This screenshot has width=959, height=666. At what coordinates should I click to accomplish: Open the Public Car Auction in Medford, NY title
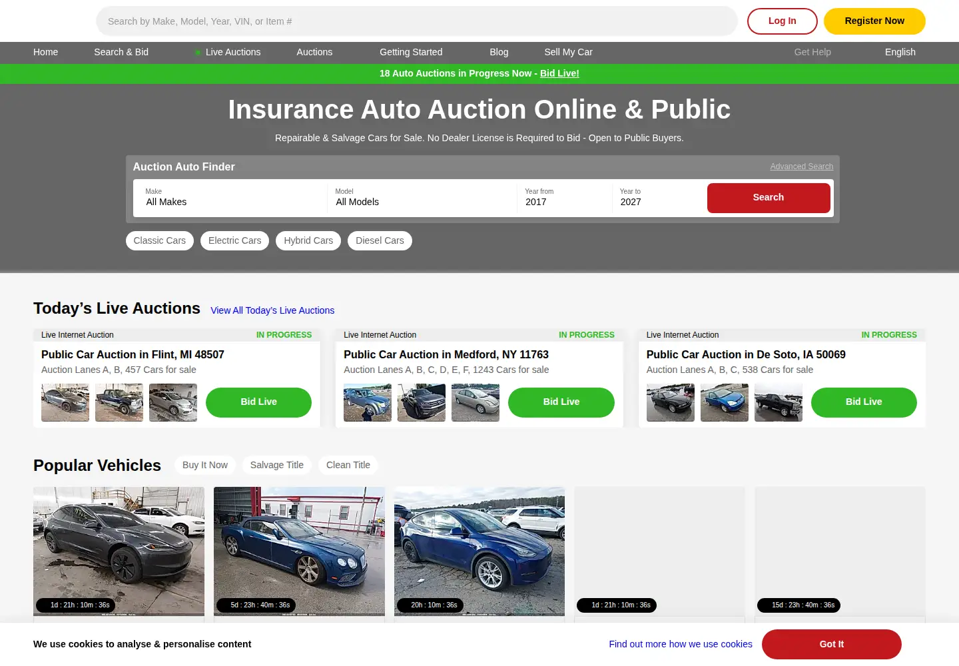click(x=446, y=355)
